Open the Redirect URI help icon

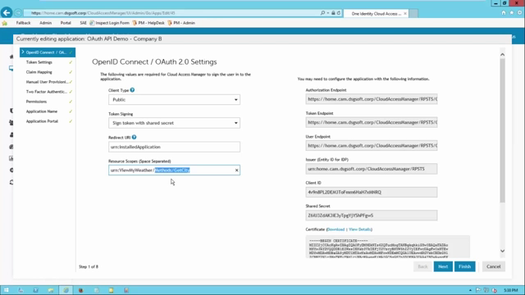coord(134,137)
